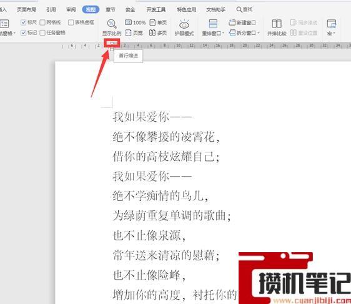Click the line 为绿荫重复单调的歌曲
The height and width of the screenshot is (304, 351).
coord(172,215)
